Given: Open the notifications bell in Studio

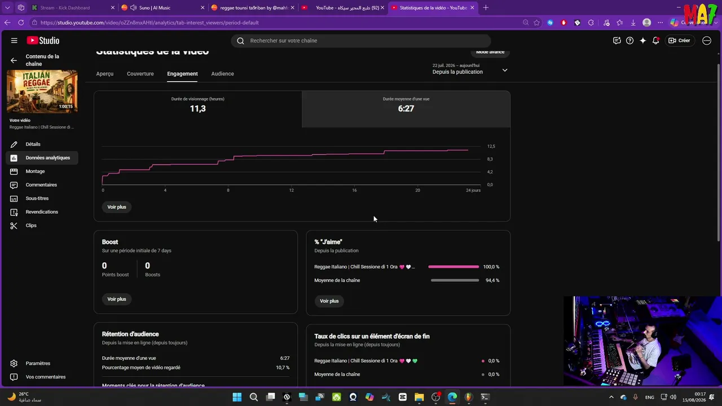Looking at the screenshot, I should 655,41.
